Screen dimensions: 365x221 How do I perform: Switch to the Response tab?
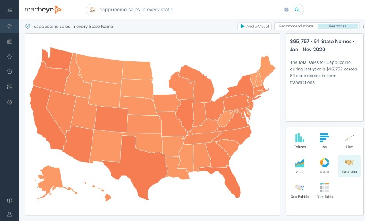pos(338,27)
